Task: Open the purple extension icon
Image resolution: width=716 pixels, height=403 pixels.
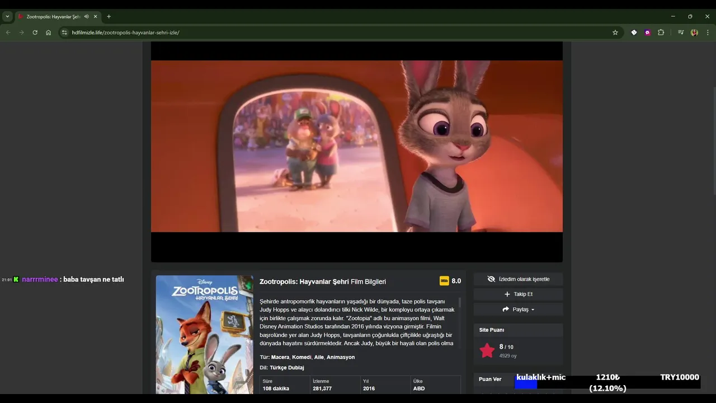Action: pos(647,32)
